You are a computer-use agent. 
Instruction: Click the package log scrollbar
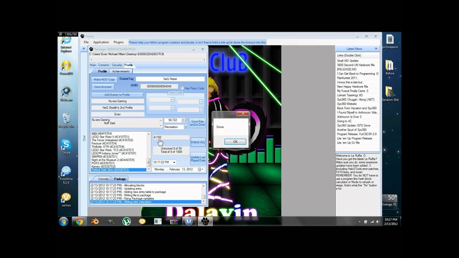click(204, 194)
